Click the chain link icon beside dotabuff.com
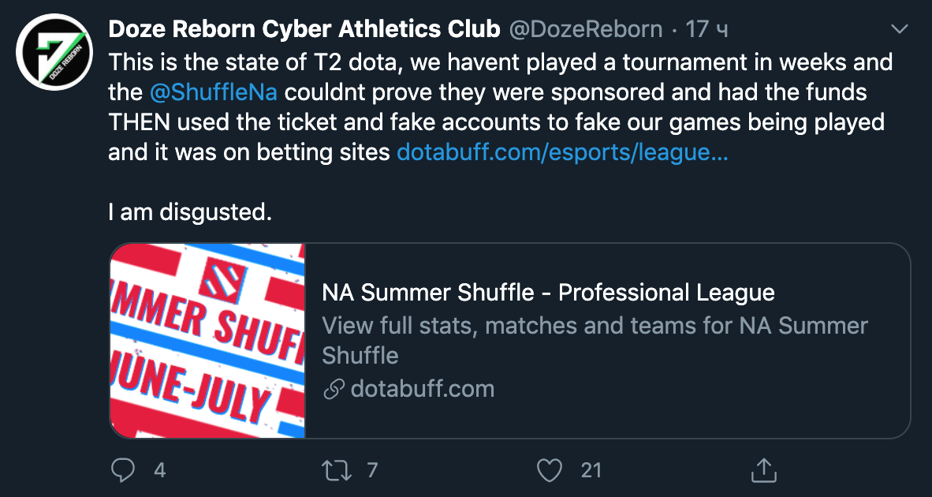This screenshot has height=497, width=932. (x=334, y=389)
